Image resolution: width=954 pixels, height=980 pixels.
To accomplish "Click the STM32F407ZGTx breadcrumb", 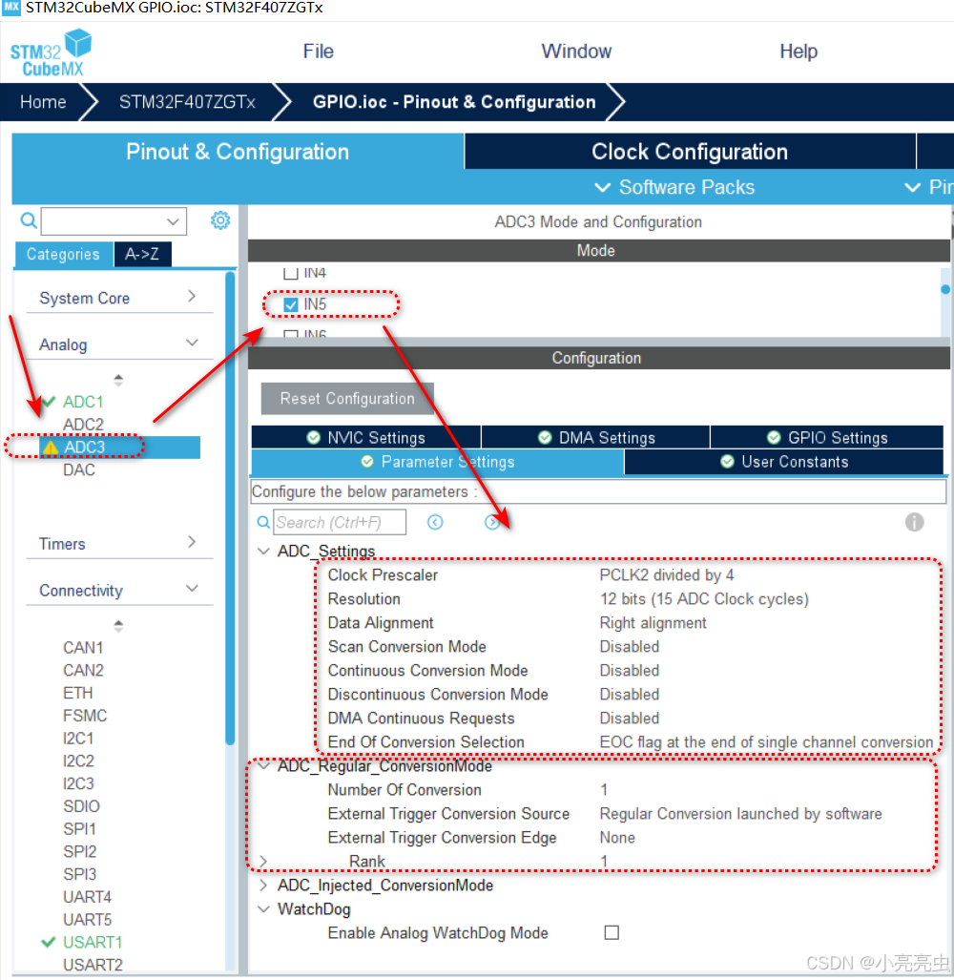I will click(187, 102).
